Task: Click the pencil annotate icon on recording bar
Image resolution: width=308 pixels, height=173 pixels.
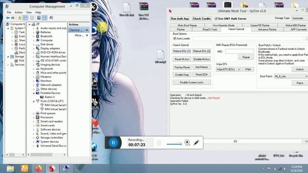Action: point(196,142)
